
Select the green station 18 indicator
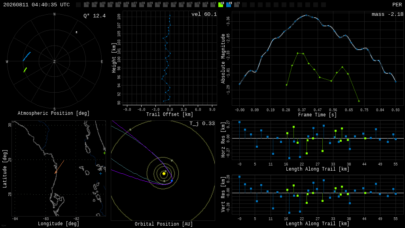tap(221, 5)
